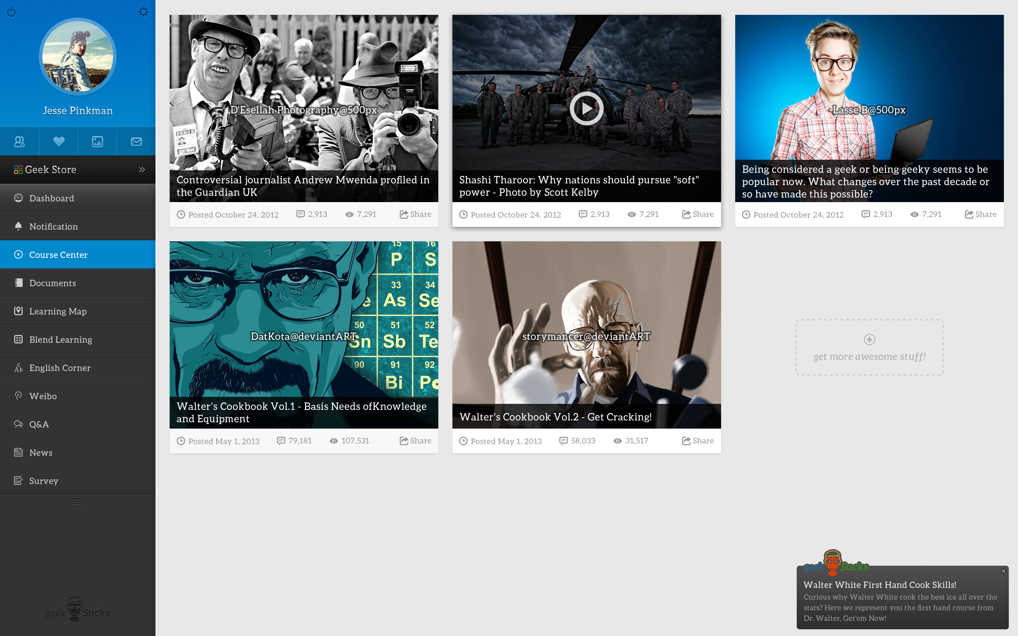Open Blend Learning in sidebar
Viewport: 1018px width, 636px height.
coord(78,339)
